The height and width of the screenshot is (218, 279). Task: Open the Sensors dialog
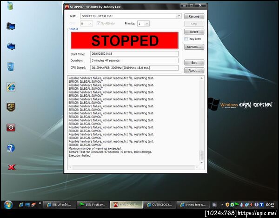(x=194, y=47)
